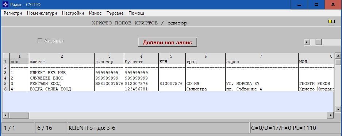Select the град column header
Image resolution: width=342 pixels, height=136 pixels.
205,62
